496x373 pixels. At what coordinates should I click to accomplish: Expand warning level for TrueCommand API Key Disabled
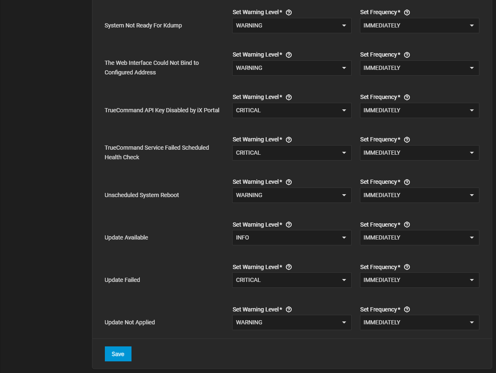(291, 111)
